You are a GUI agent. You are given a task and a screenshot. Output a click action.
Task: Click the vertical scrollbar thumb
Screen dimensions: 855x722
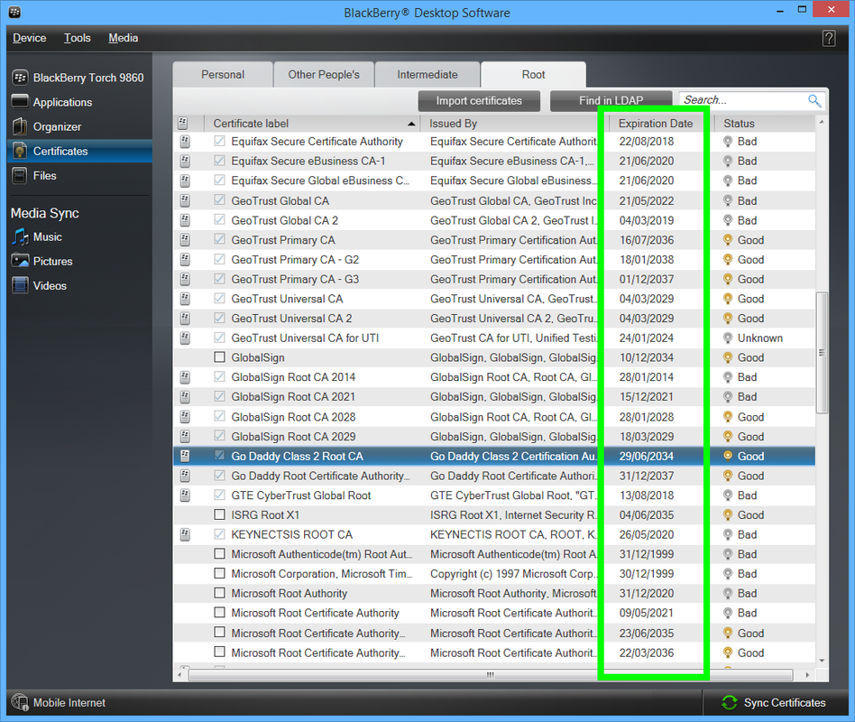tap(822, 353)
